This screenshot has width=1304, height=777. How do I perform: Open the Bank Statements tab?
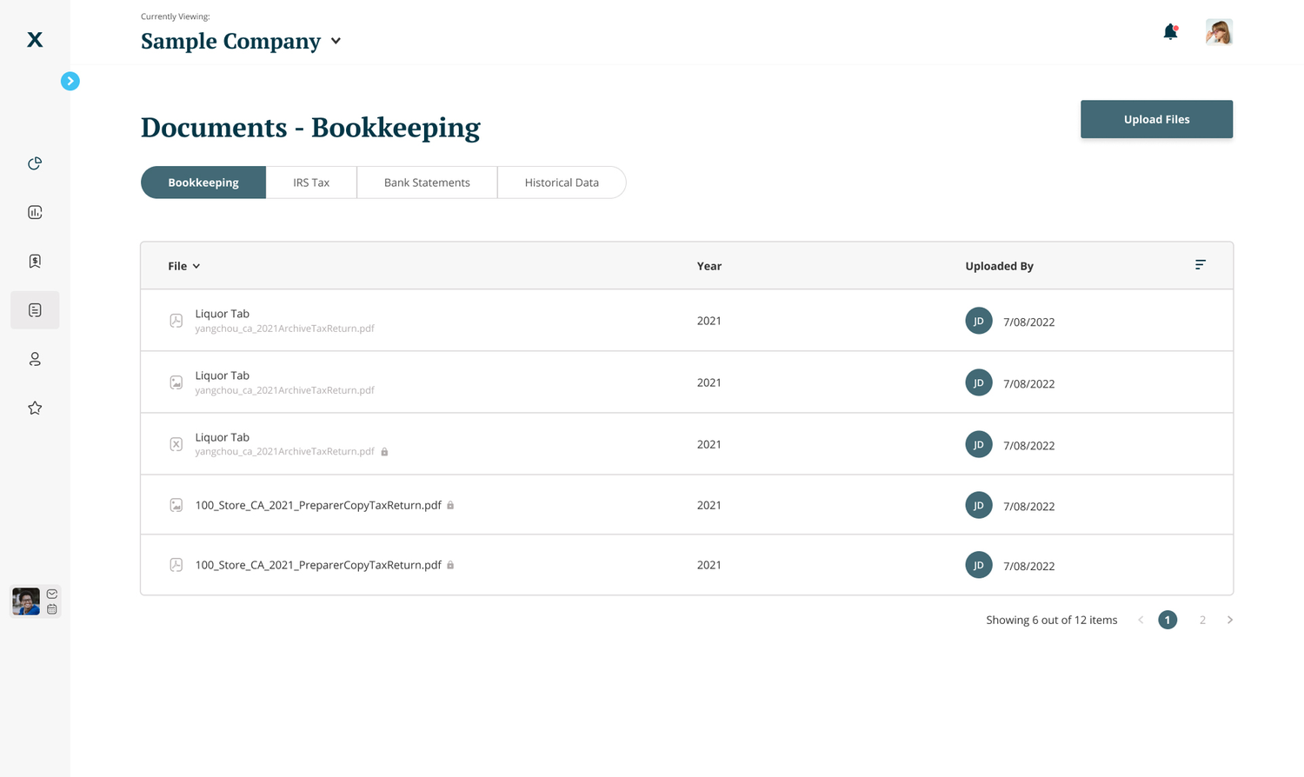tap(427, 182)
